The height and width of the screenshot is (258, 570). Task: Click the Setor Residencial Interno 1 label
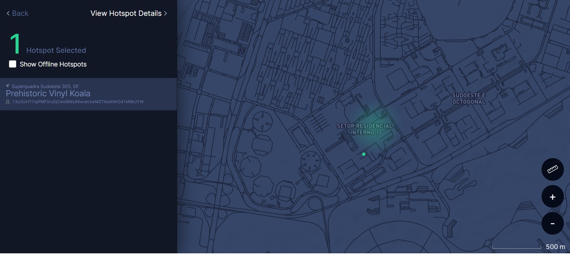(364, 129)
